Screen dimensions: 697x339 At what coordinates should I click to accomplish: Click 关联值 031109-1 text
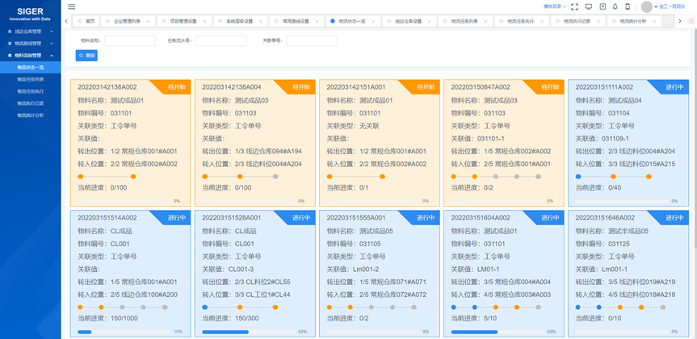coord(603,139)
